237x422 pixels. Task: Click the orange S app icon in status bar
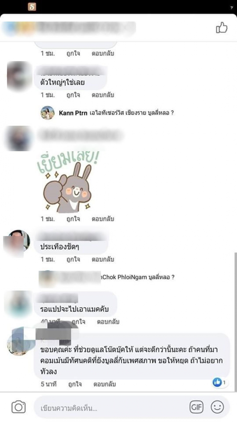32,7
